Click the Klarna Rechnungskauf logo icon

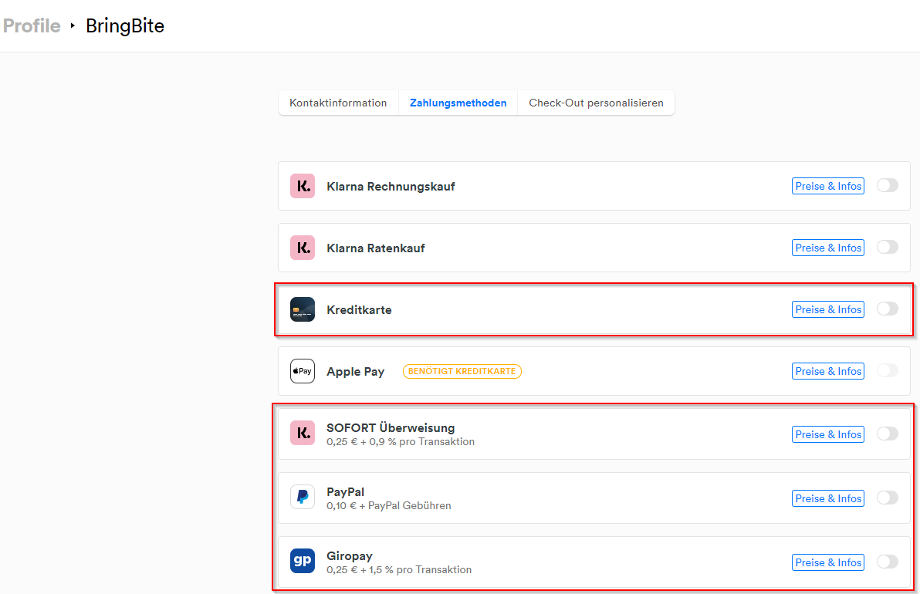(x=303, y=186)
